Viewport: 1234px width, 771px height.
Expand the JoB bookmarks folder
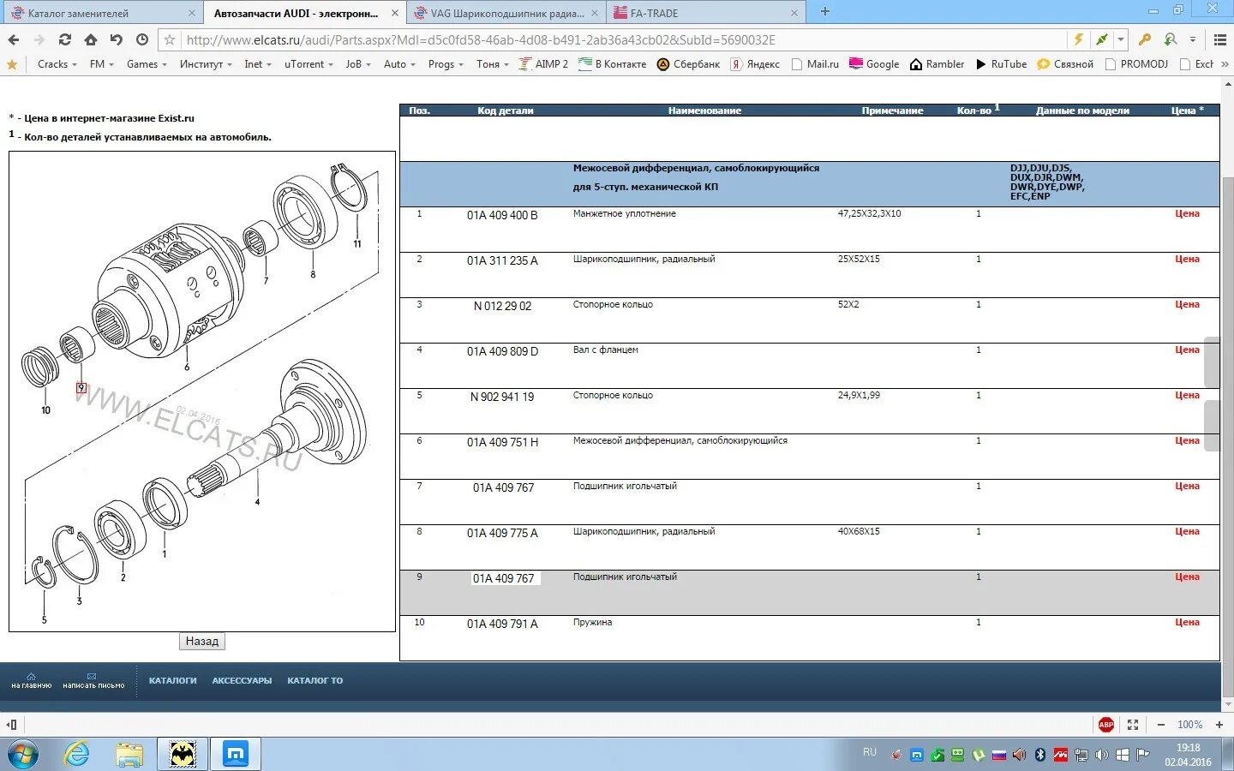tap(358, 64)
